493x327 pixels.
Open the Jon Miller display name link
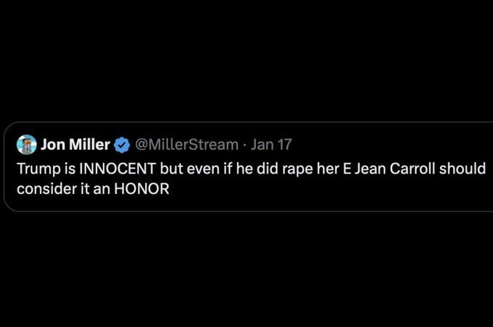[75, 145]
